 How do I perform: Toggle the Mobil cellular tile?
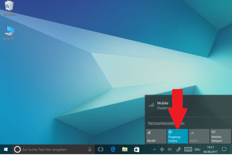pos(199,136)
